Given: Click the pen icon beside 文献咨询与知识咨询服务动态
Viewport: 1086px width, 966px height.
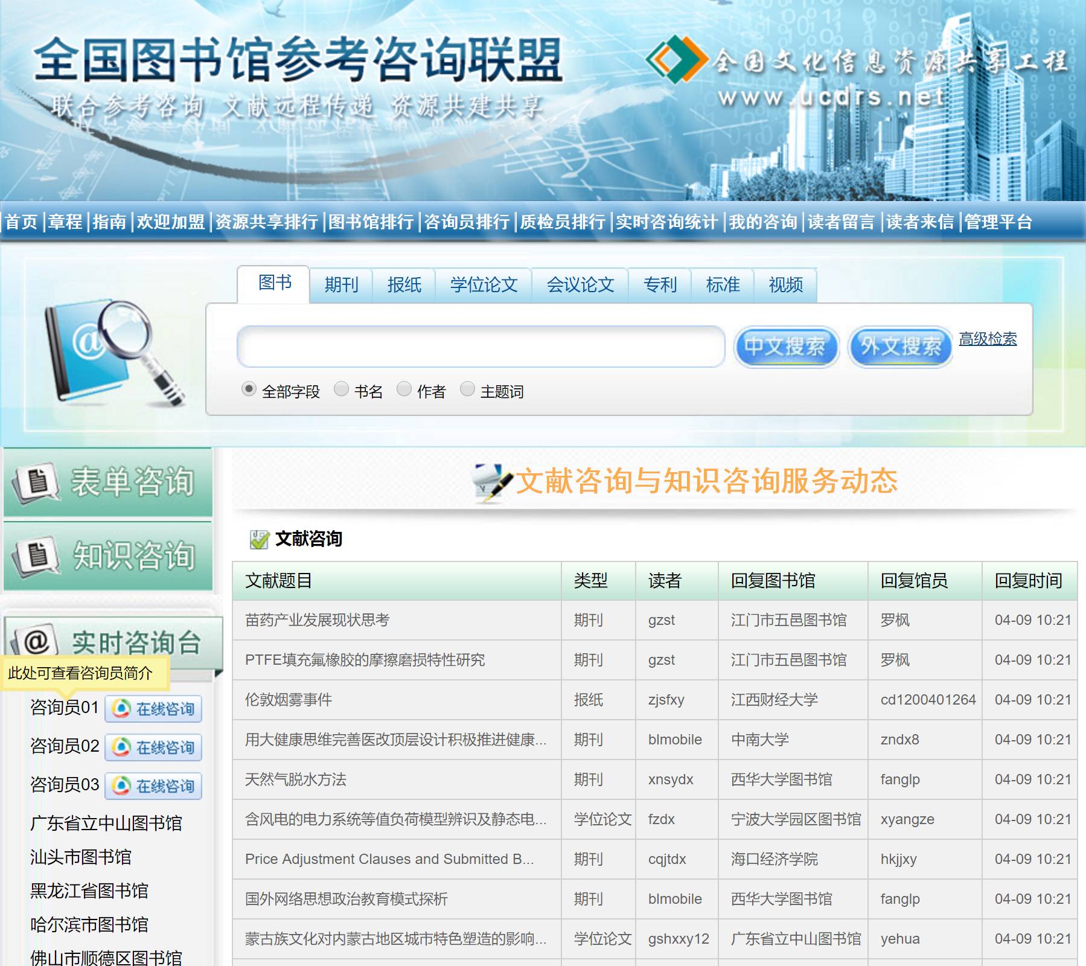Looking at the screenshot, I should click(x=492, y=483).
